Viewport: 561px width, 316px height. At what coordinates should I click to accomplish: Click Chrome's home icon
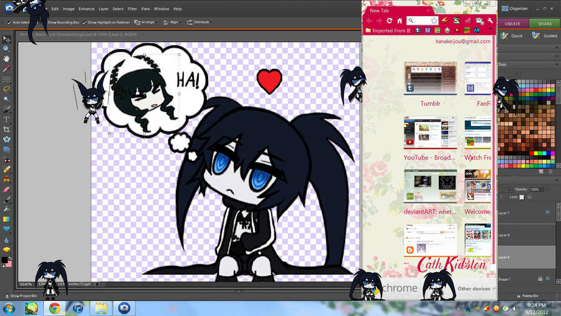[x=400, y=21]
